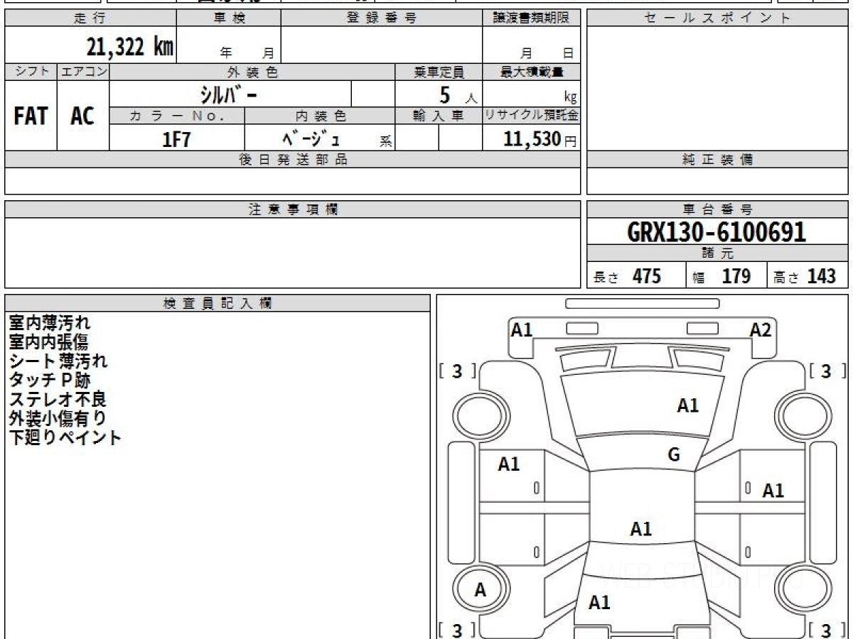853x639 pixels.
Task: Select the note タッチP跡
Action: click(x=50, y=381)
